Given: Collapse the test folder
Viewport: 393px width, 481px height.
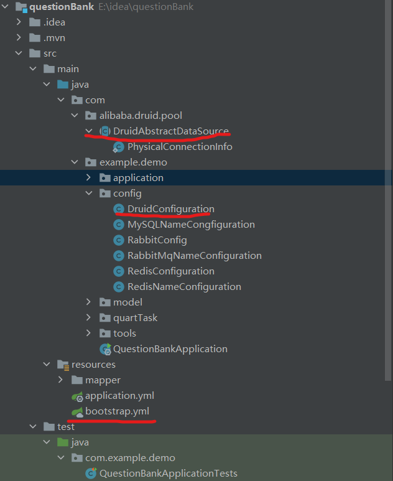Looking at the screenshot, I should tap(33, 426).
